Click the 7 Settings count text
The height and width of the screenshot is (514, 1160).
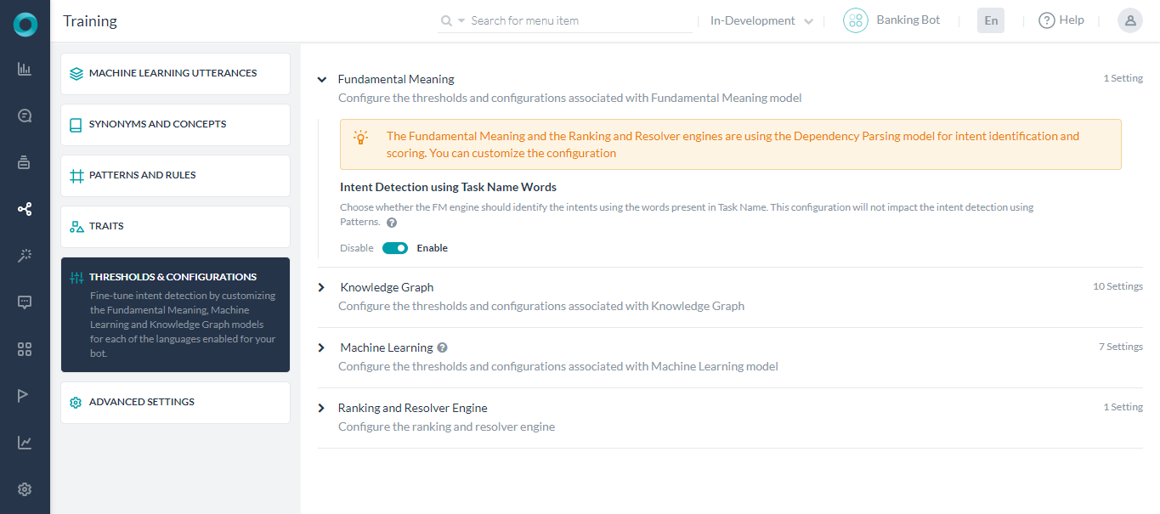click(1121, 347)
